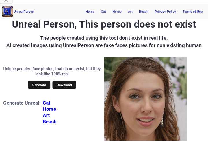Close the banner with the X button
The image size is (208, 142).
click(x=6, y=1)
